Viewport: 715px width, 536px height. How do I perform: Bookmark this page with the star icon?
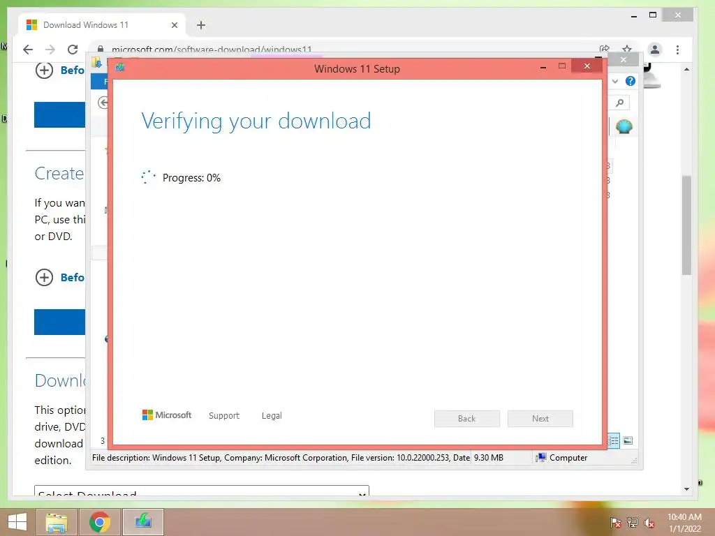(x=627, y=49)
